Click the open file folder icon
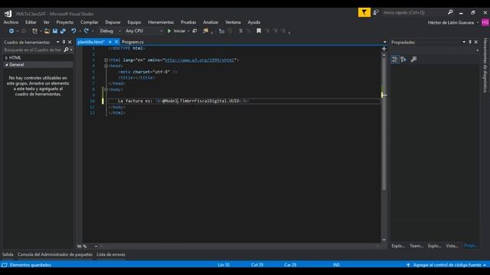 (47, 31)
